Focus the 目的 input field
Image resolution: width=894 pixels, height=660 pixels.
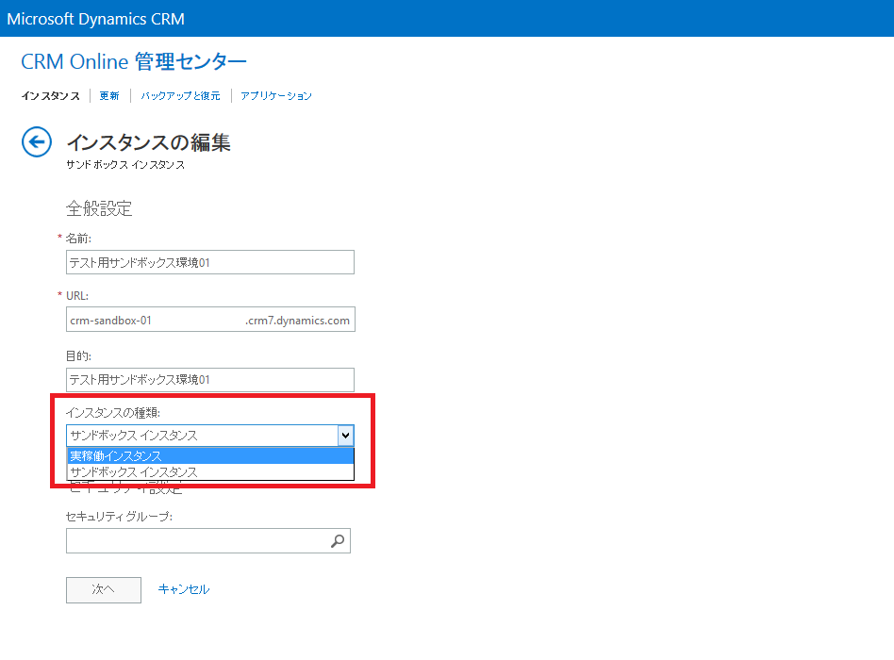[x=210, y=380]
